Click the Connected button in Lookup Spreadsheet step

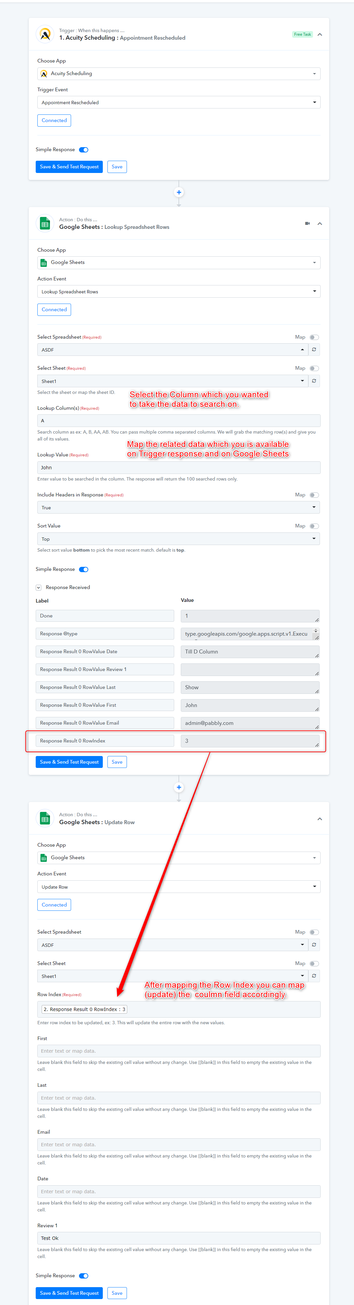click(54, 310)
